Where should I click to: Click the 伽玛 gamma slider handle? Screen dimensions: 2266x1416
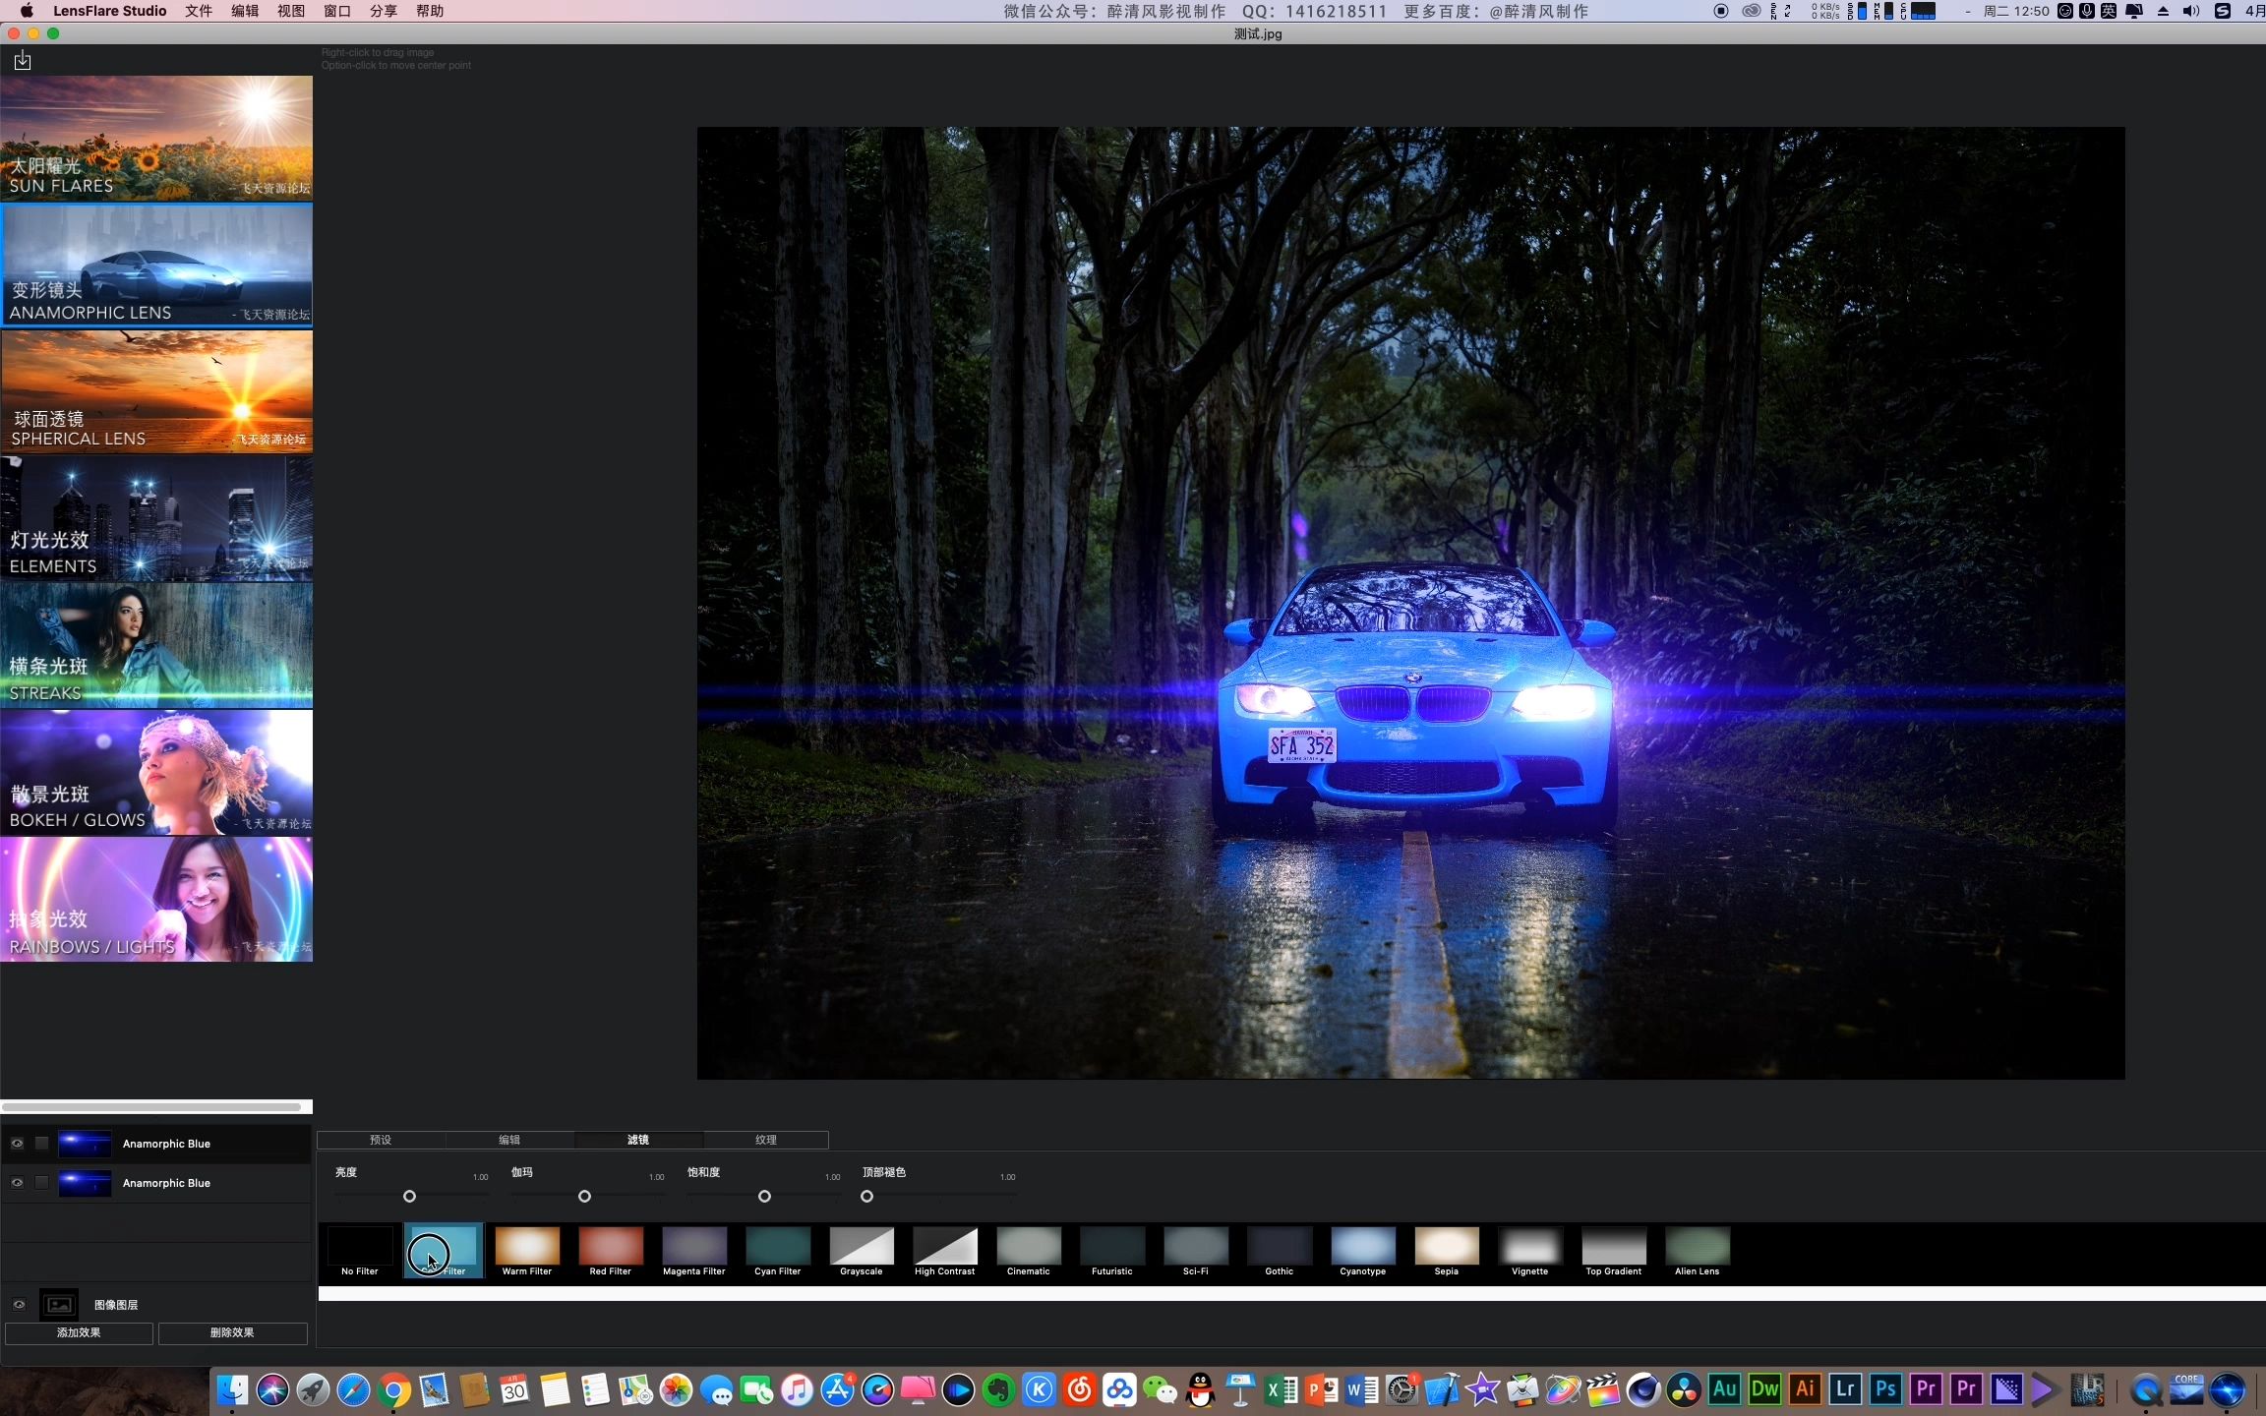tap(584, 1197)
